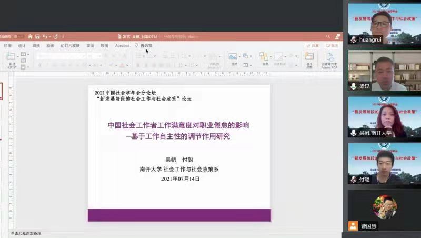Click the Redo icon in title bar

point(55,36)
